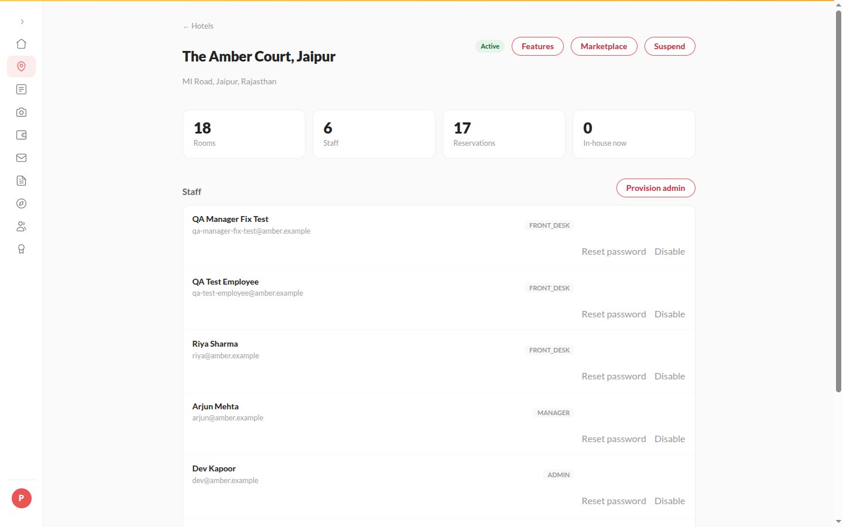Click the MI Road, Jaipur address text
This screenshot has width=843, height=527.
click(229, 81)
